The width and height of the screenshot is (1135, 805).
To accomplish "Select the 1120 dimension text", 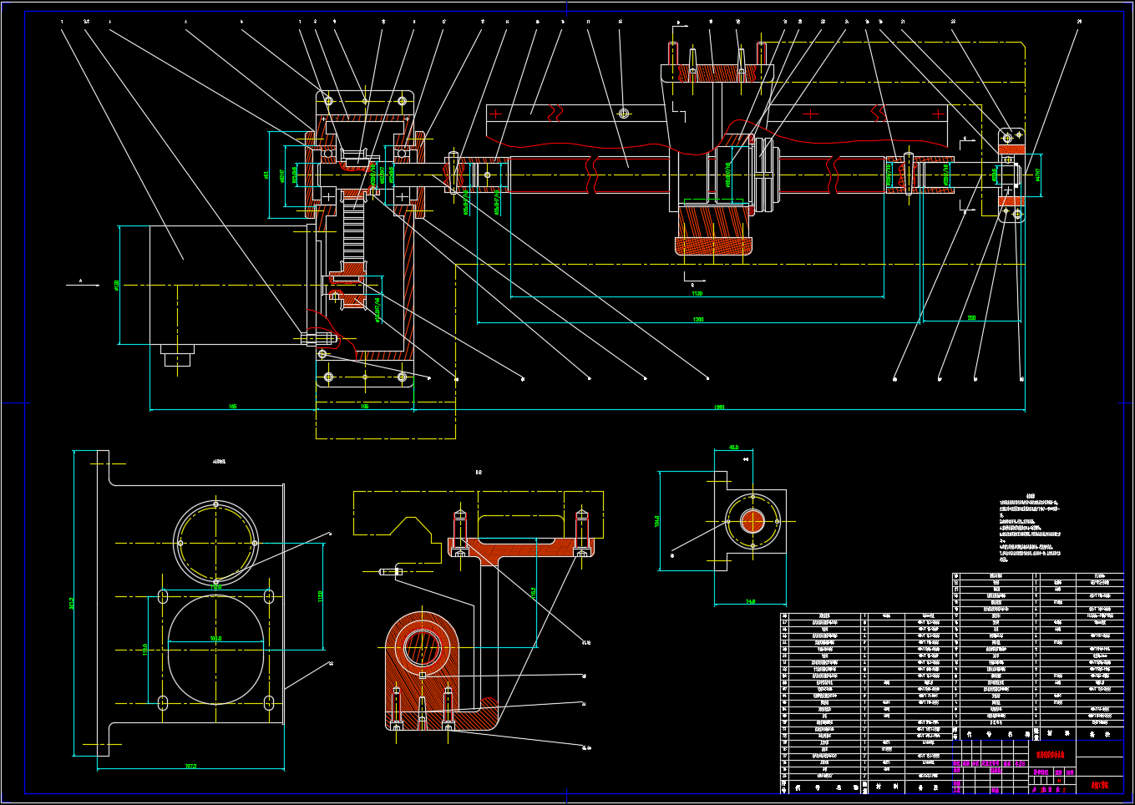I will (697, 294).
